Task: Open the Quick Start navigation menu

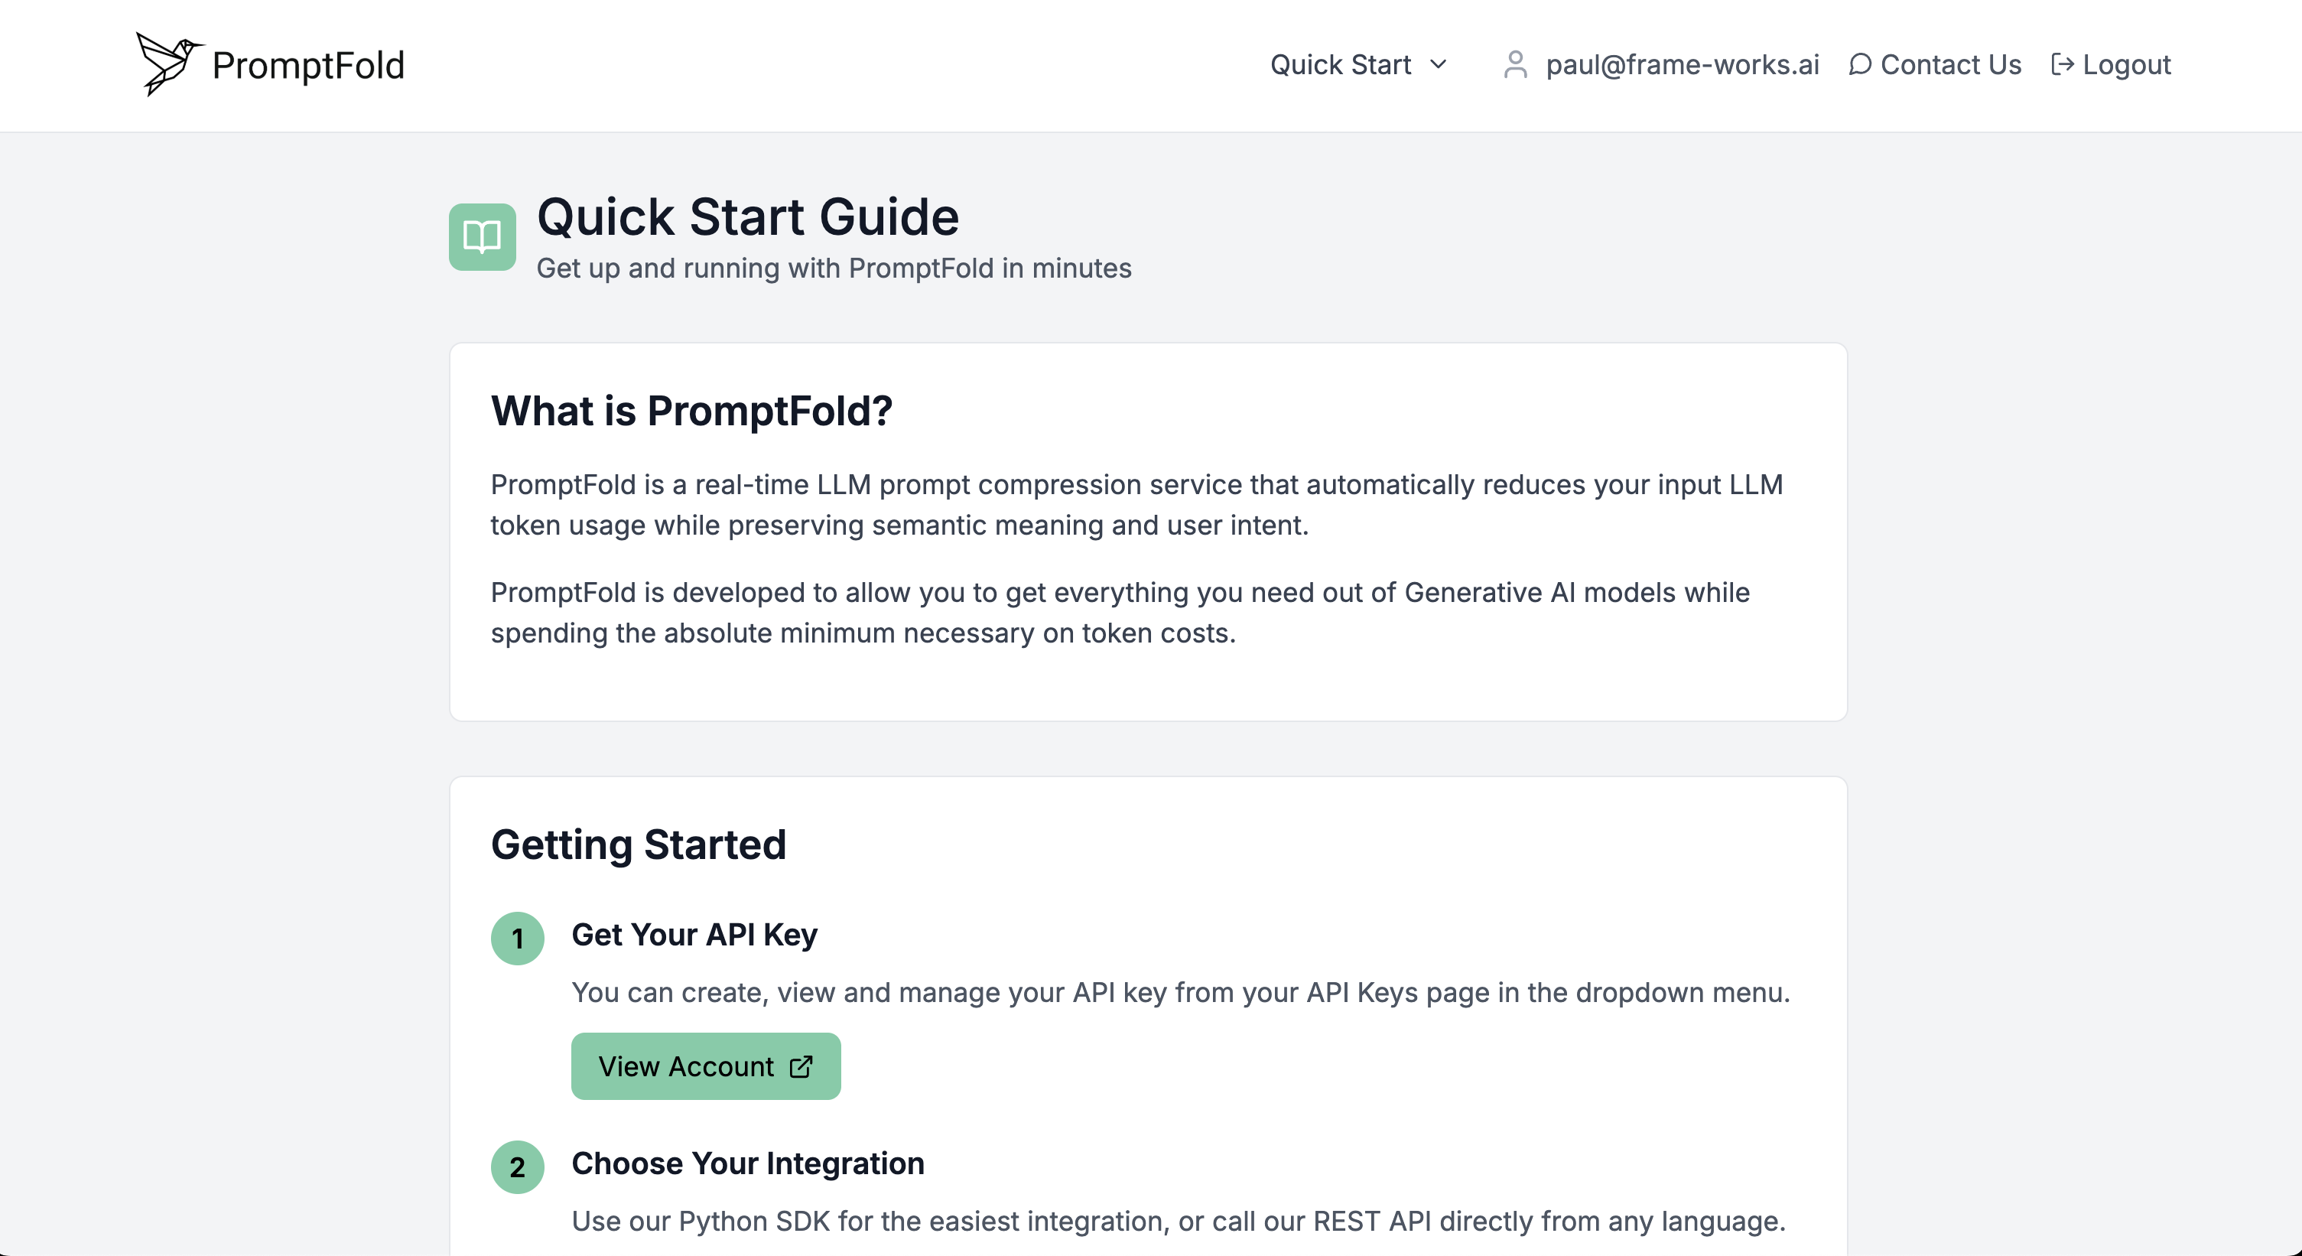Action: point(1358,64)
